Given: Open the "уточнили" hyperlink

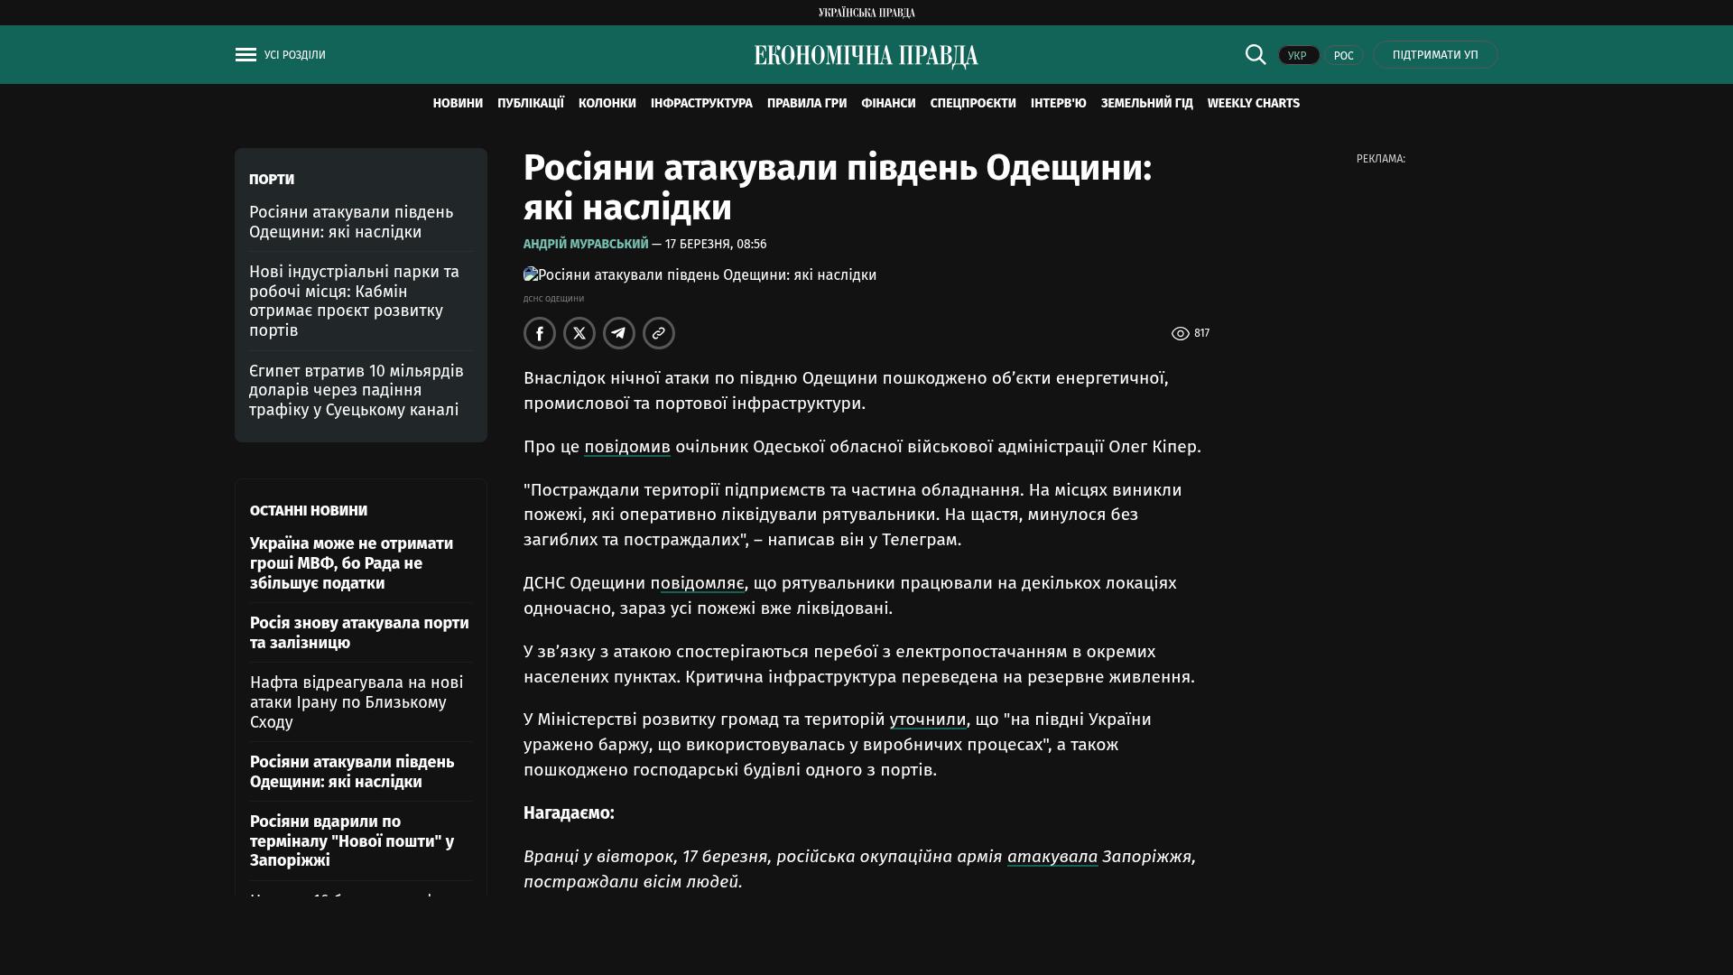Looking at the screenshot, I should point(927,720).
